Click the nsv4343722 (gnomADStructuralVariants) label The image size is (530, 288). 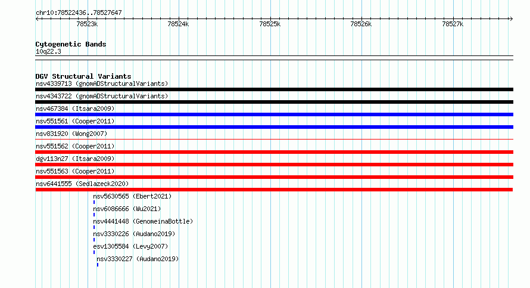tap(102, 96)
